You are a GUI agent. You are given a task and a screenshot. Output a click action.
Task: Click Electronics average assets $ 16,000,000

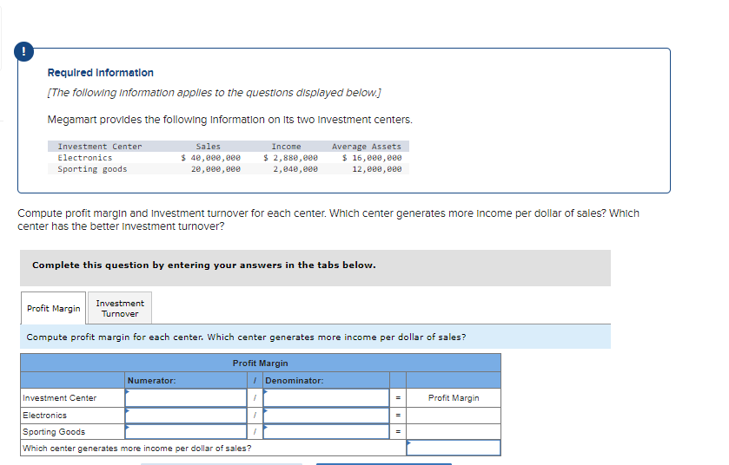pos(372,158)
